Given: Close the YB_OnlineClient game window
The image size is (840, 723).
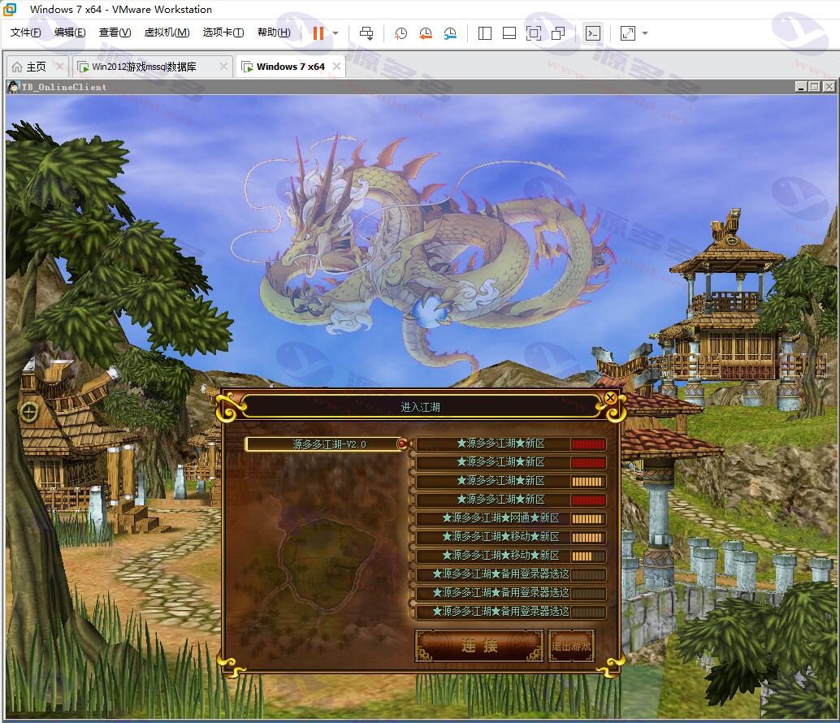Looking at the screenshot, I should point(829,87).
